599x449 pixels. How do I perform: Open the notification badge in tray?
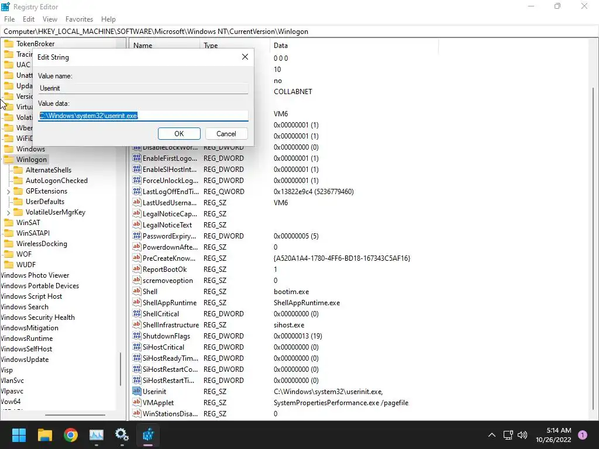(x=582, y=435)
